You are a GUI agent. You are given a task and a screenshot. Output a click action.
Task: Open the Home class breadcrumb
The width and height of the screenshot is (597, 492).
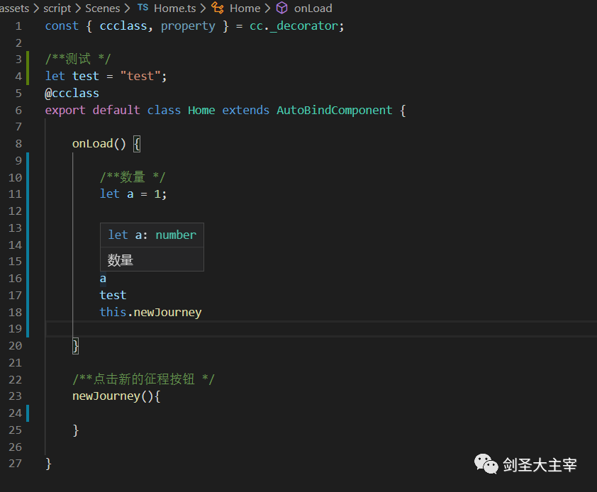[x=245, y=8]
